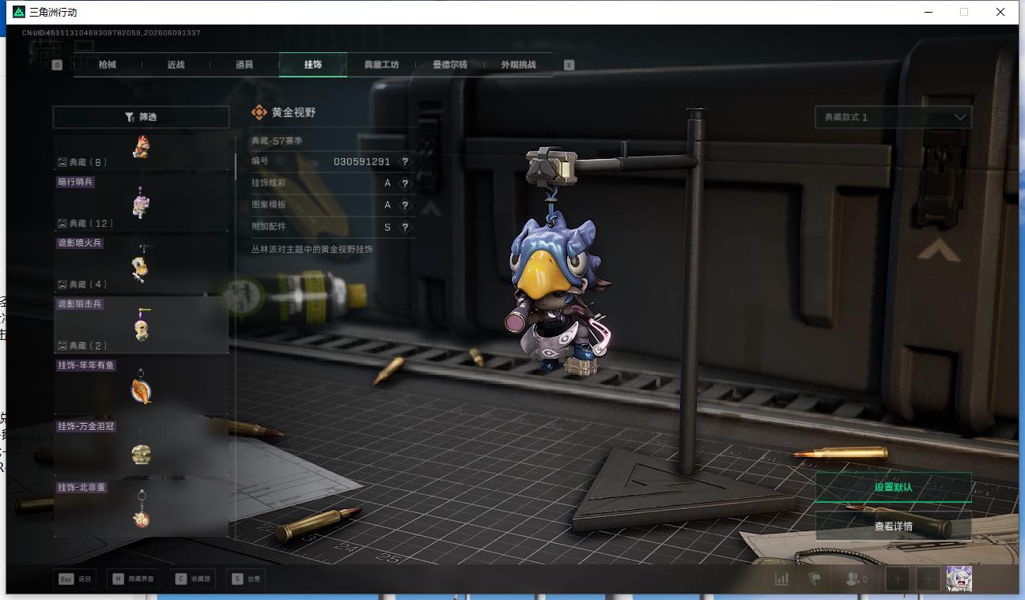
Task: Click the collection icon beside 典藏 (12)
Action: tap(62, 224)
